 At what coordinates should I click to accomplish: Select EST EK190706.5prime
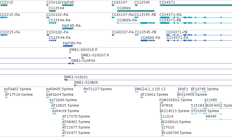[x=176, y=133]
